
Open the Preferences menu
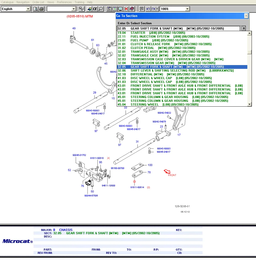pyautogui.click(x=64, y=2)
